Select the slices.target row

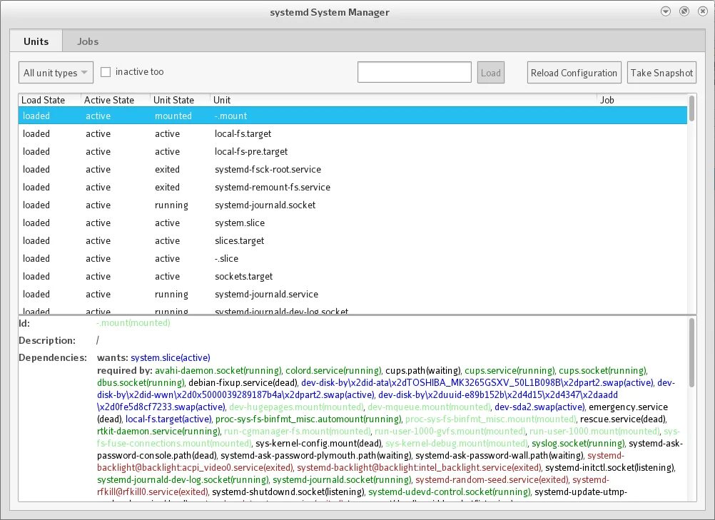[x=353, y=240]
